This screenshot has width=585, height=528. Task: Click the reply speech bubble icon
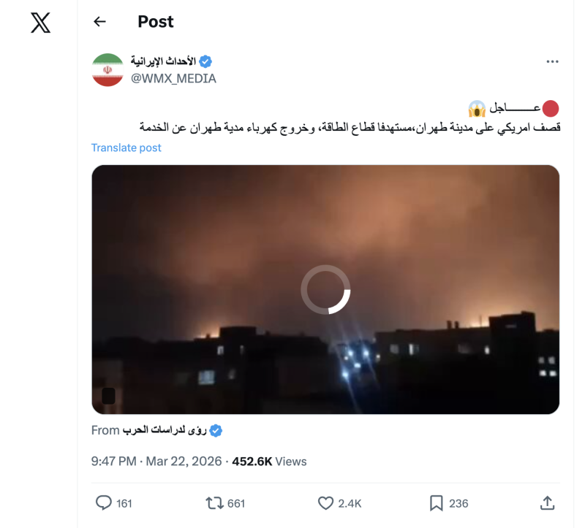click(x=103, y=502)
